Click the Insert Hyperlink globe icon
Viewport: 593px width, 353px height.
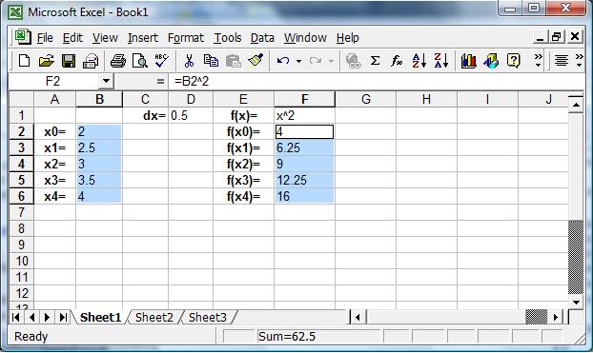pyautogui.click(x=354, y=60)
